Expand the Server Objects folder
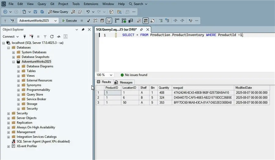The height and width of the screenshot is (160, 275). click(9, 118)
